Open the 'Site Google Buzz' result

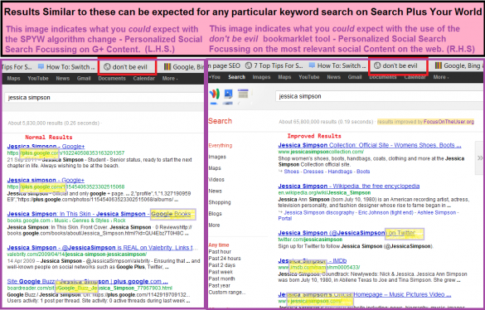click(88, 281)
